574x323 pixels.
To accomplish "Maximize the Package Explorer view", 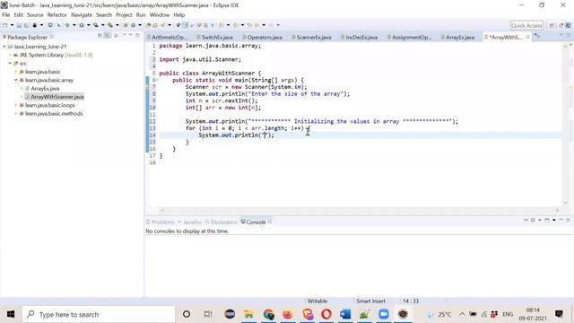I will click(137, 35).
